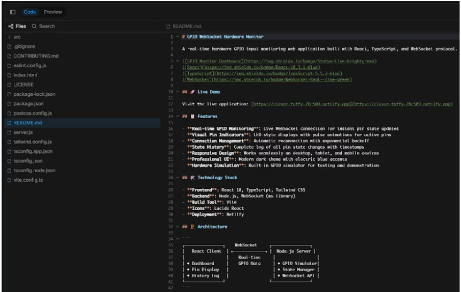Click the vite.config.ts file icon

[x=9, y=180]
